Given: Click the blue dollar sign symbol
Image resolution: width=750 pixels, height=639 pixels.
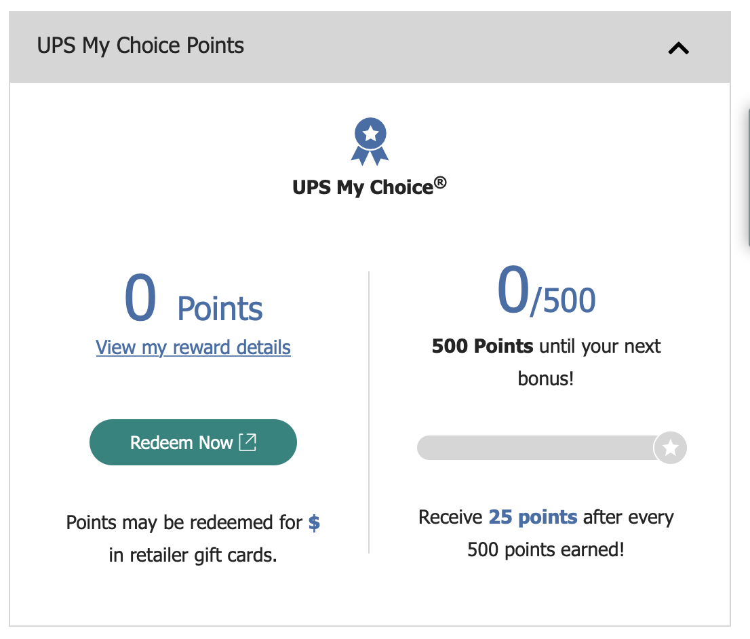Looking at the screenshot, I should 314,523.
